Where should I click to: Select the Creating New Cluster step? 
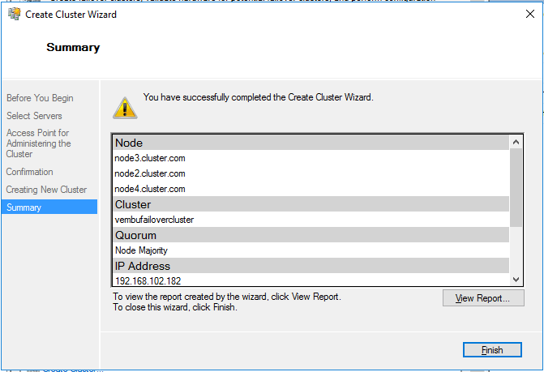(46, 190)
